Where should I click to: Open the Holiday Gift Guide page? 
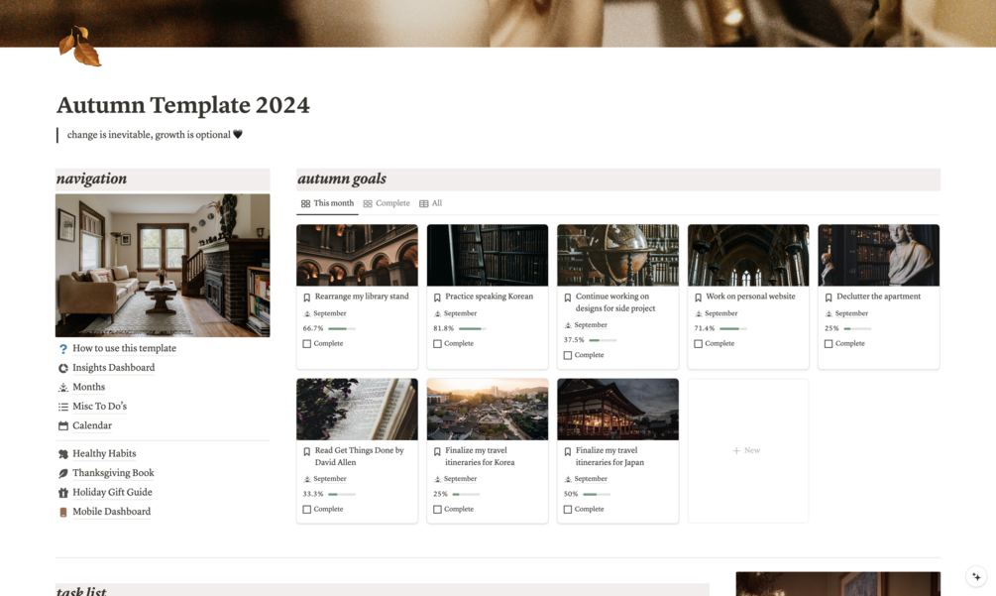112,493
